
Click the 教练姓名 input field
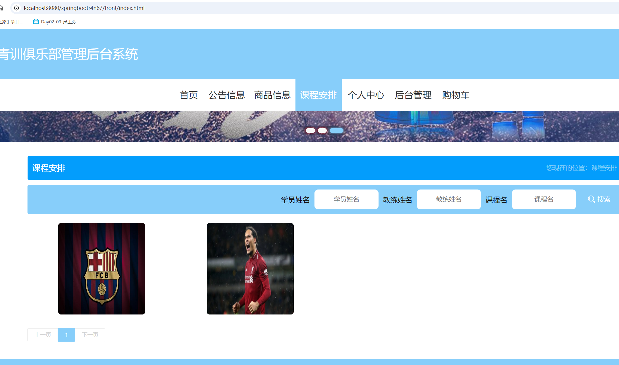pos(448,199)
